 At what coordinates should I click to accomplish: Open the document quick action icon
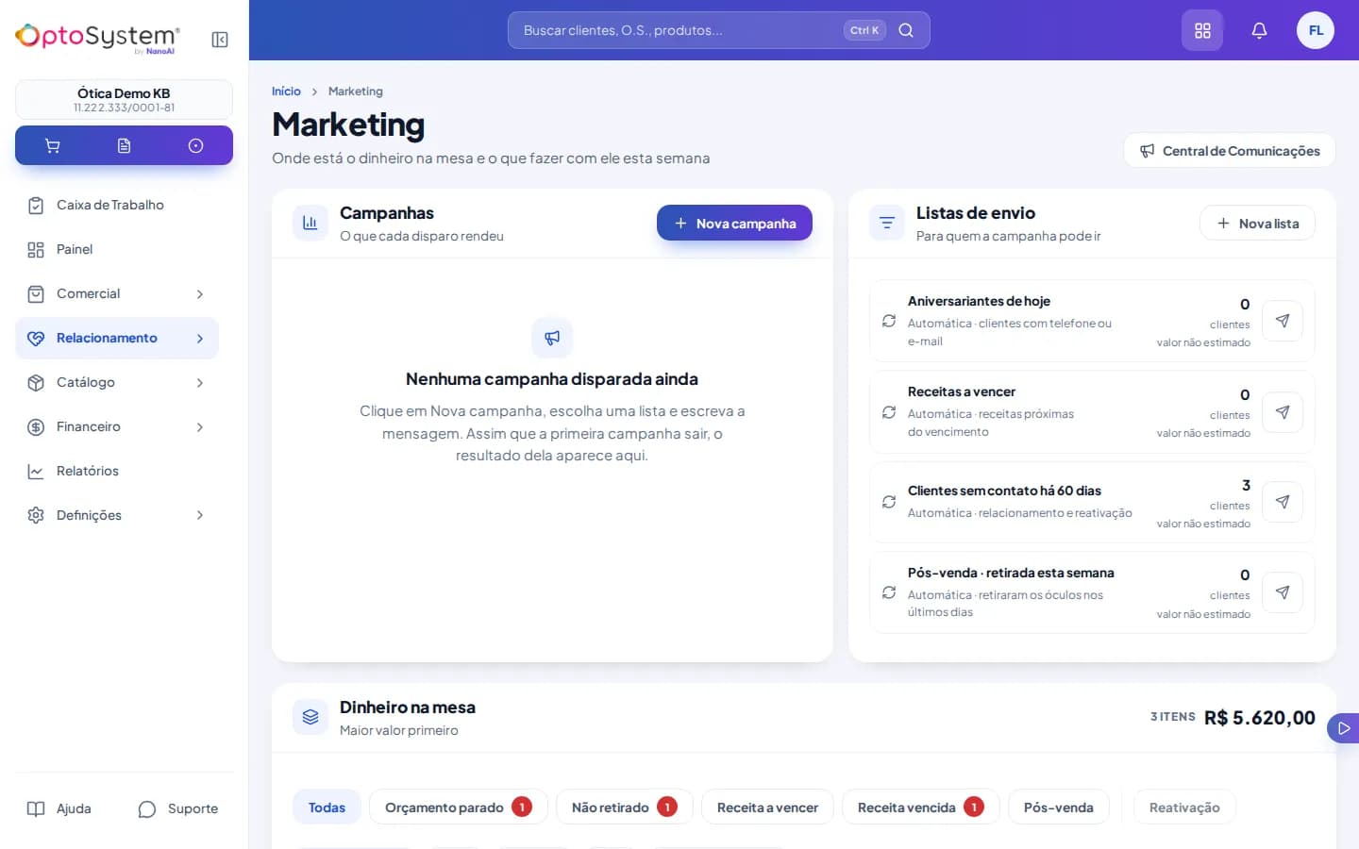124,145
